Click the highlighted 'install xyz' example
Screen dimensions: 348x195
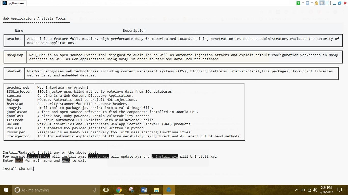(38, 156)
